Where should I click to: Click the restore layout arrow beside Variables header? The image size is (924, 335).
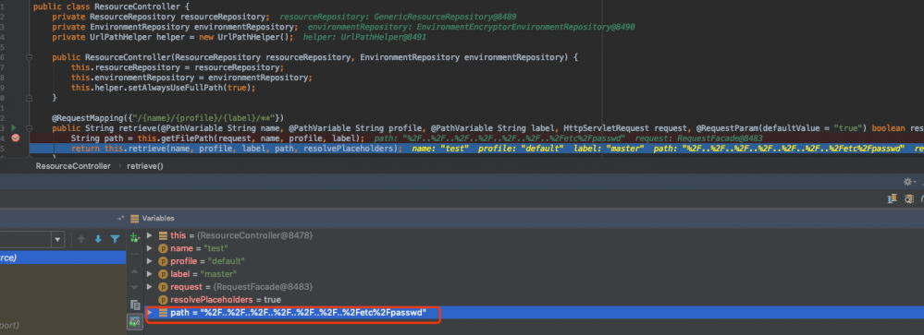119,218
